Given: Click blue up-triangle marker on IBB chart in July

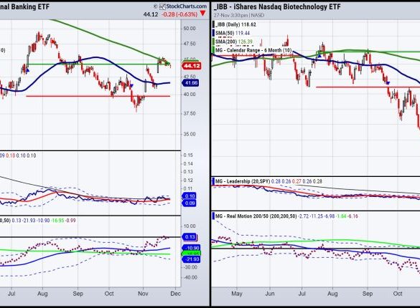Looking at the screenshot, I should click(319, 56).
